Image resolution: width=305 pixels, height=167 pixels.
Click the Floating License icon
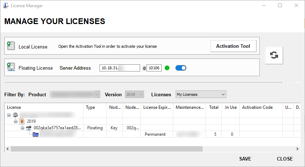[x=11, y=68]
